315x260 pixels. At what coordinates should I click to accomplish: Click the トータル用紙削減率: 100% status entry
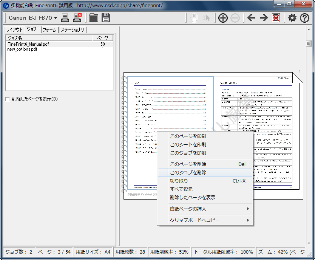tap(223, 252)
